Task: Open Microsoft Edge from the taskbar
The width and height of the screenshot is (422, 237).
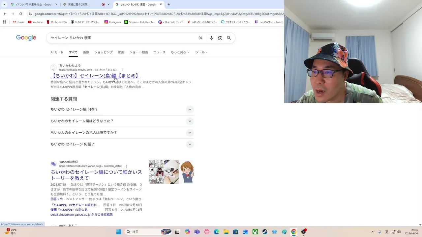Action: (x=216, y=232)
